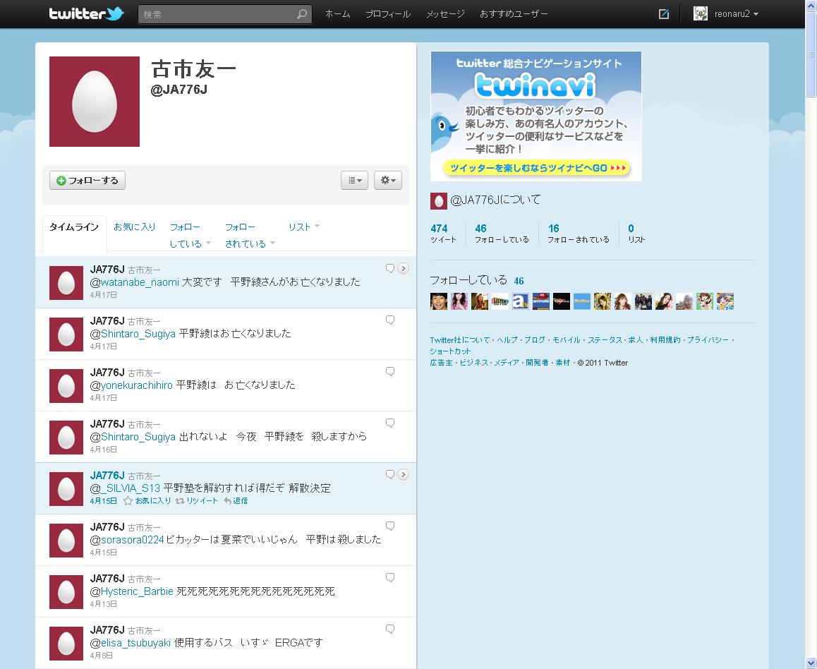This screenshot has height=669, width=817.
Task: Favorite the _SILVIA_S13 tweet with star
Action: pos(147,501)
